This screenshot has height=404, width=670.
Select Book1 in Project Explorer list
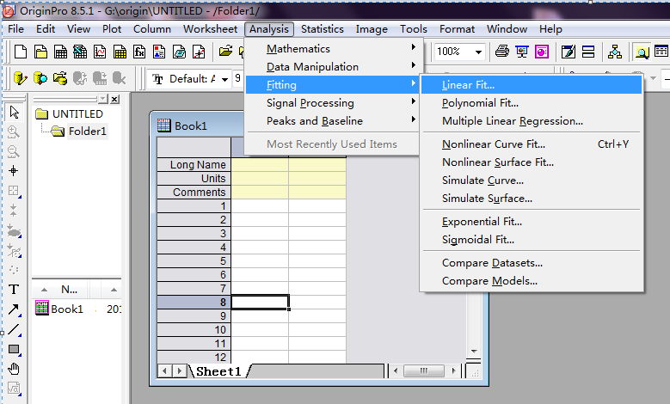(x=67, y=309)
